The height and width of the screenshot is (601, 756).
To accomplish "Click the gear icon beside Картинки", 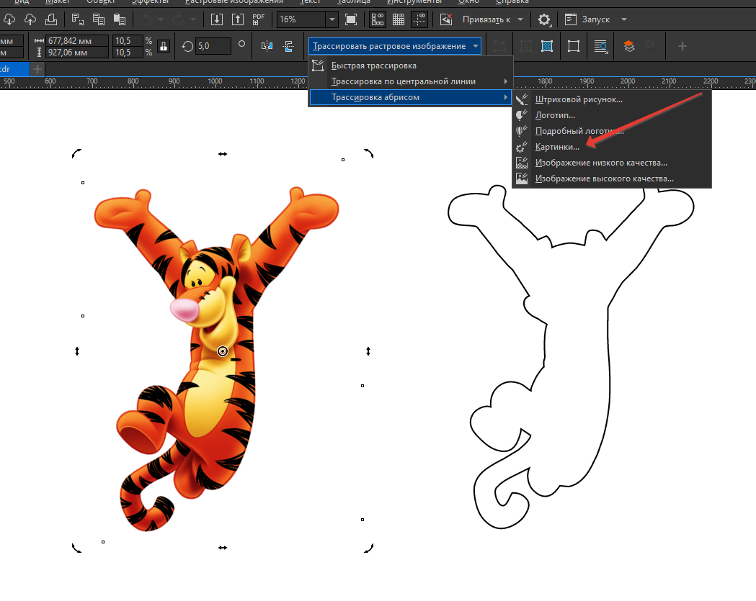I will (521, 147).
